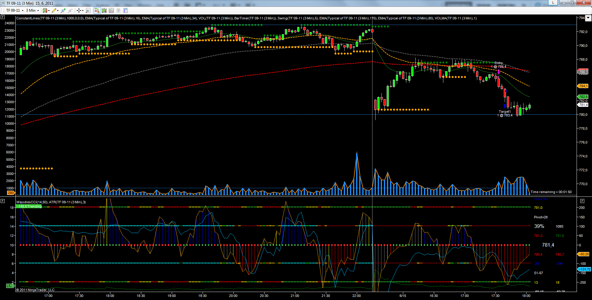Minimize the chart window
This screenshot has width=592, height=300.
click(x=564, y=3)
